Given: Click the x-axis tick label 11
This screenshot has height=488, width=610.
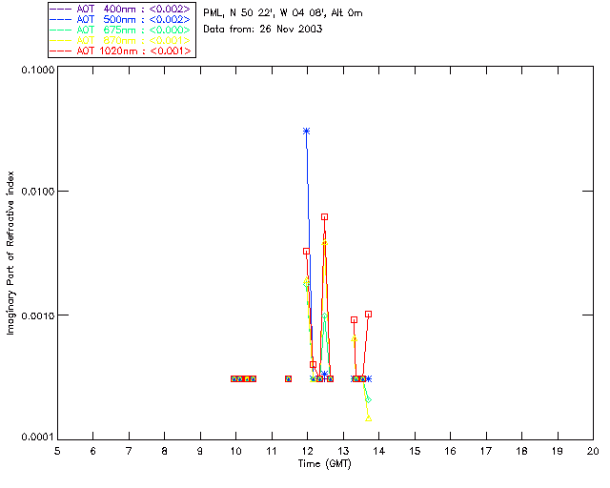Looking at the screenshot, I should (x=272, y=451).
